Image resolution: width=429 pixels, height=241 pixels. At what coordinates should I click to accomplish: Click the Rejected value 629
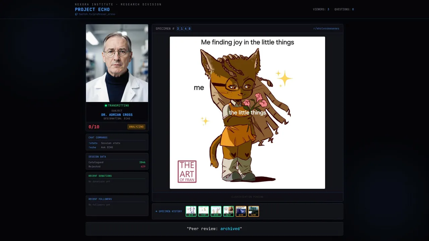(143, 167)
